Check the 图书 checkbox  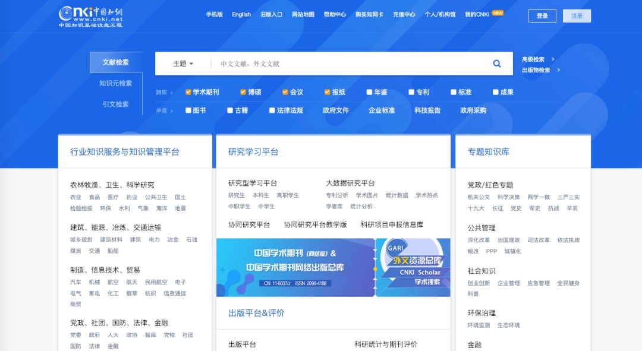[188, 110]
